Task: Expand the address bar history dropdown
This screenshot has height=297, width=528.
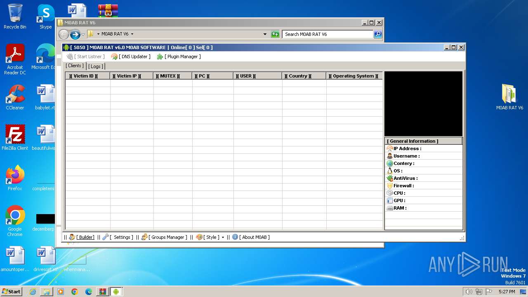Action: (x=265, y=34)
